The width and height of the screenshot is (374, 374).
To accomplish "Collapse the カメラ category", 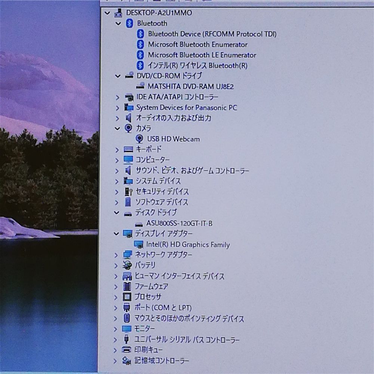I will click(117, 129).
